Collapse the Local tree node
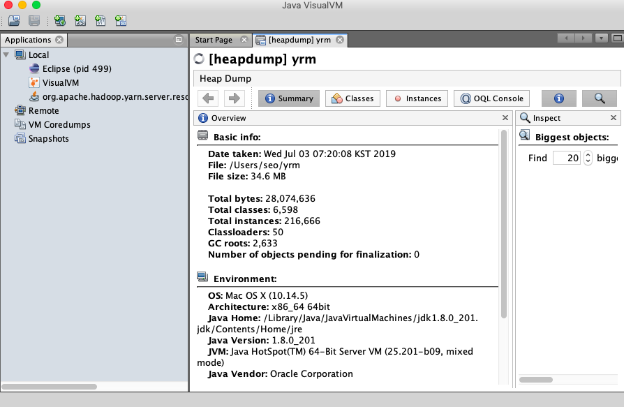The height and width of the screenshot is (407, 624). coord(6,54)
